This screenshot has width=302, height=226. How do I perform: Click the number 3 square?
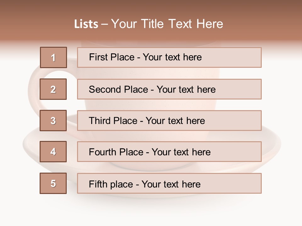click(x=53, y=121)
